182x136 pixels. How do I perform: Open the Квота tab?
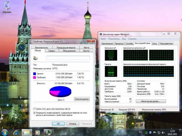click(x=86, y=48)
